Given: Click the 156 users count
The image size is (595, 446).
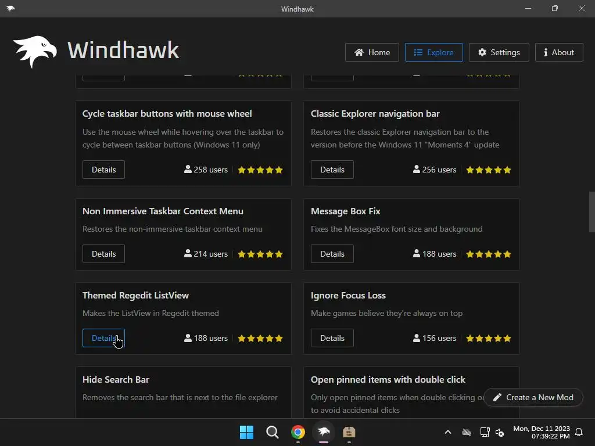Looking at the screenshot, I should [x=435, y=338].
